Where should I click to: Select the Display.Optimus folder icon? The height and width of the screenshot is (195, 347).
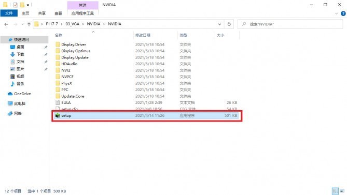(58, 51)
